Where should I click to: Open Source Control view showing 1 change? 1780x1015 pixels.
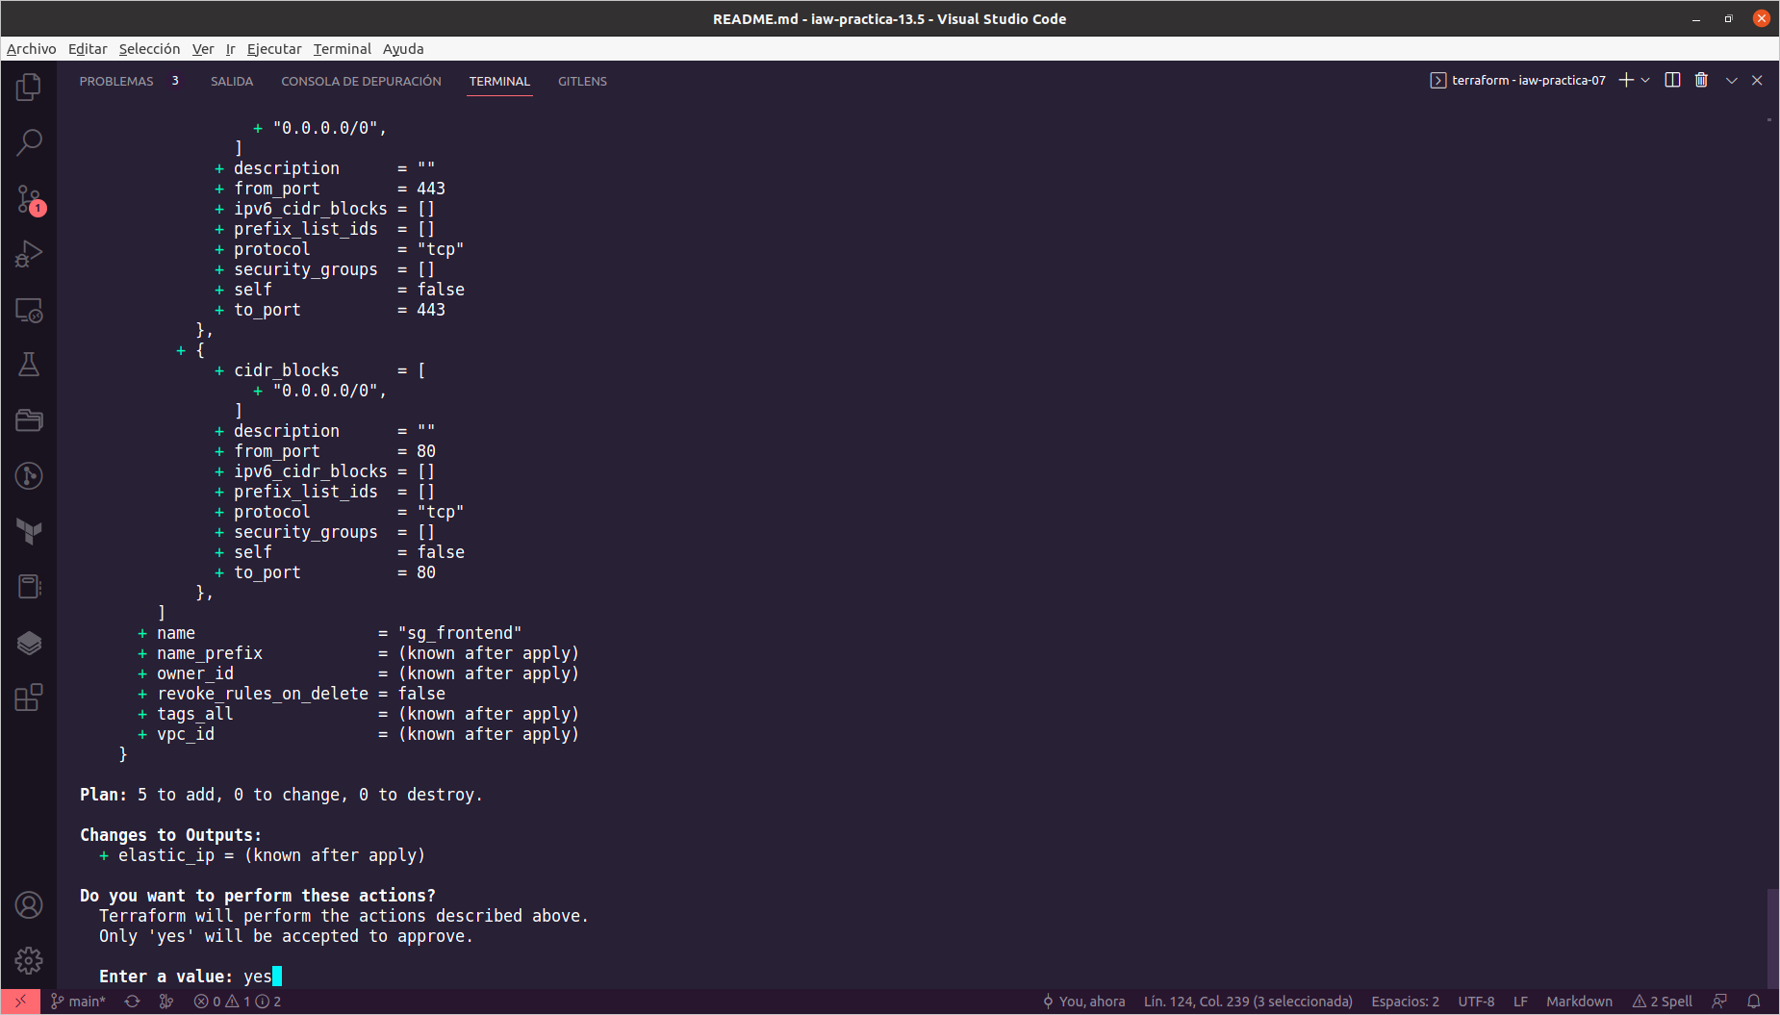click(29, 199)
